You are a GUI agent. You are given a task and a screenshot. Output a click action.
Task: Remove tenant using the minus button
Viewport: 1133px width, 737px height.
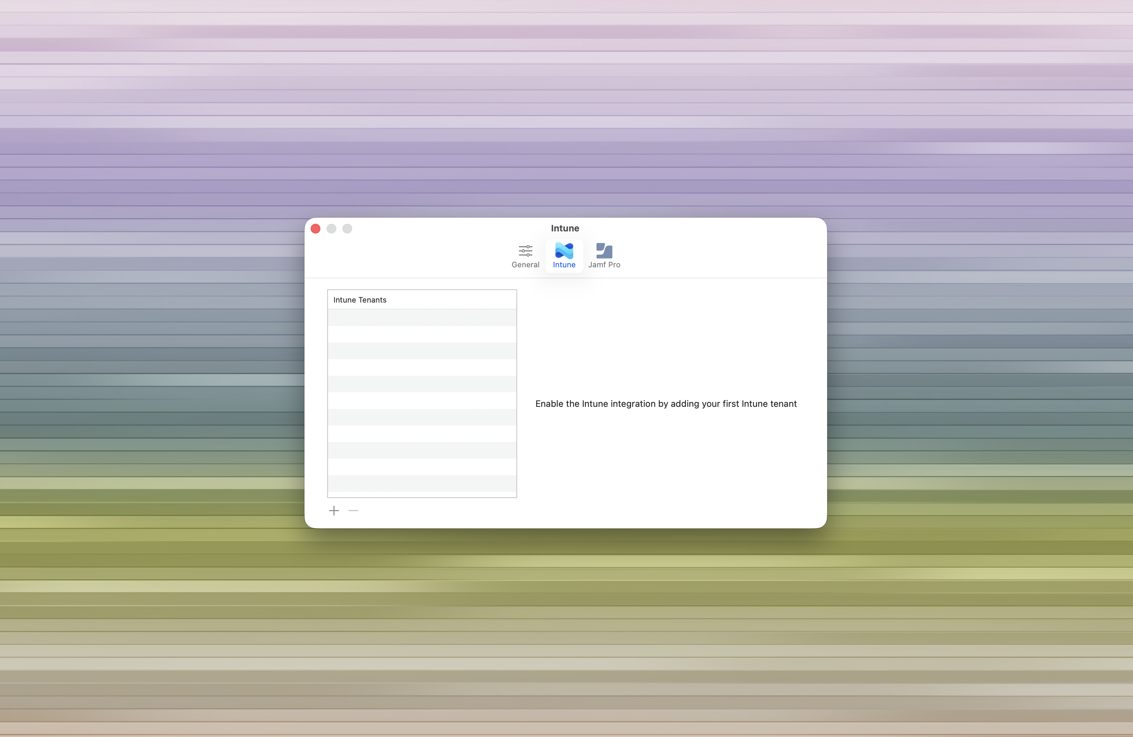(x=353, y=510)
